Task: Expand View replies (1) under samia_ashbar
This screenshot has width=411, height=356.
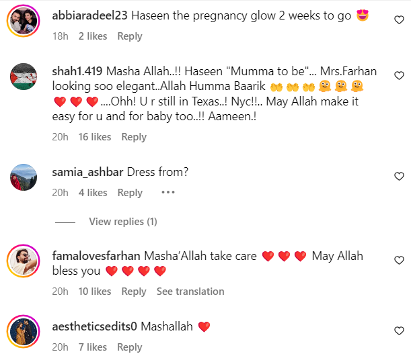Action: 123,222
